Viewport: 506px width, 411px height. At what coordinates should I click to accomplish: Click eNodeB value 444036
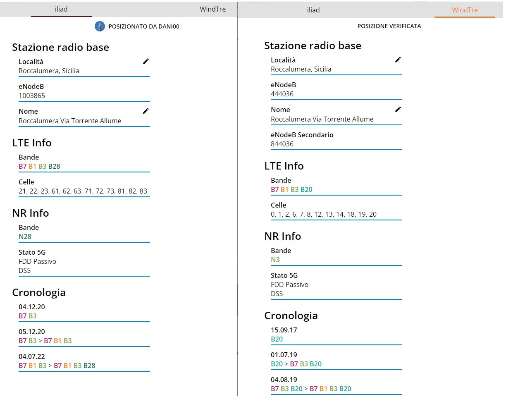click(x=282, y=94)
